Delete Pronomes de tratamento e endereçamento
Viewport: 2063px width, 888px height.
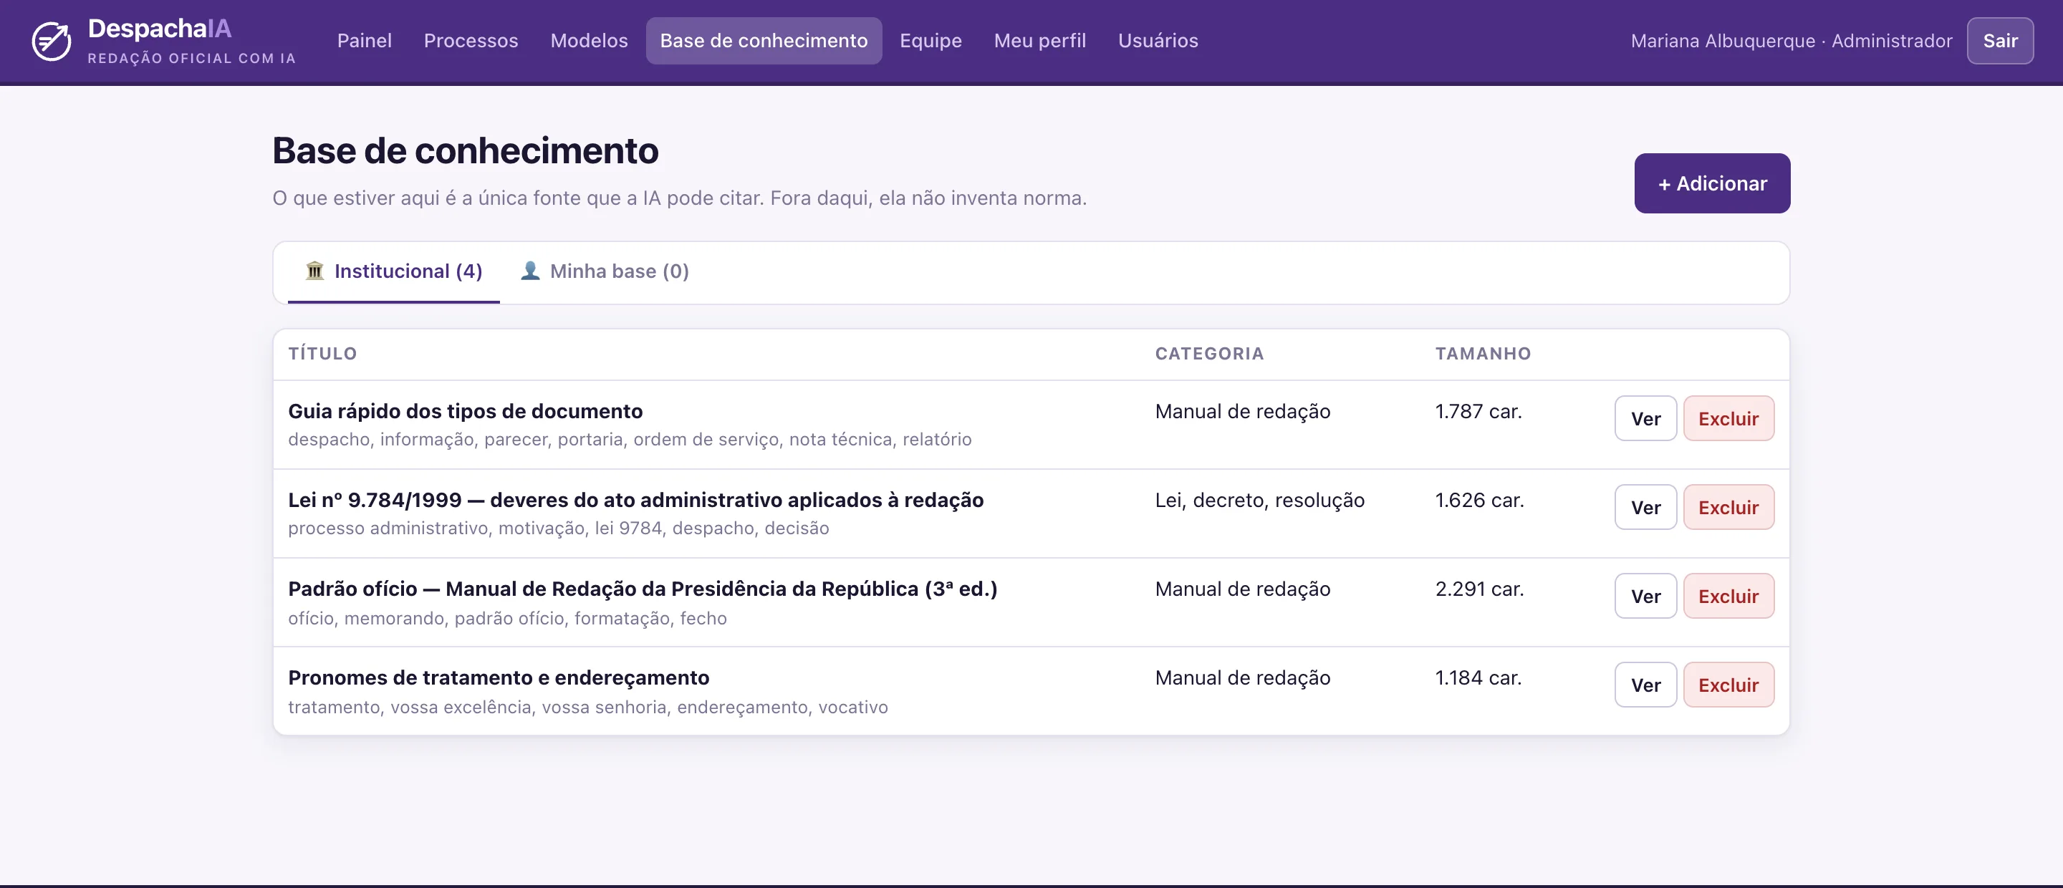coord(1728,685)
